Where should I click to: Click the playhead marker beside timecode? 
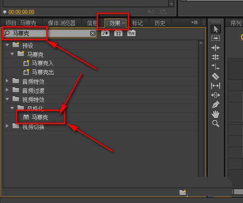(4, 12)
